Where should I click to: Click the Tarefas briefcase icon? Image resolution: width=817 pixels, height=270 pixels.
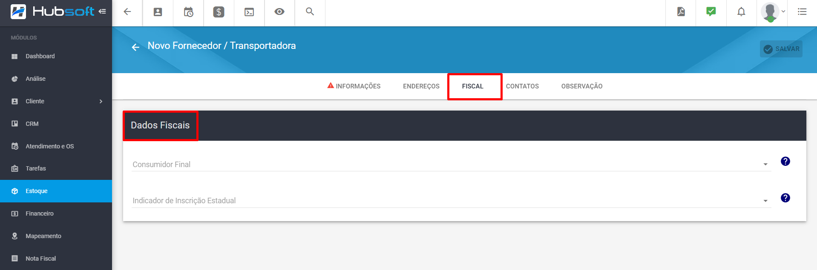point(14,168)
